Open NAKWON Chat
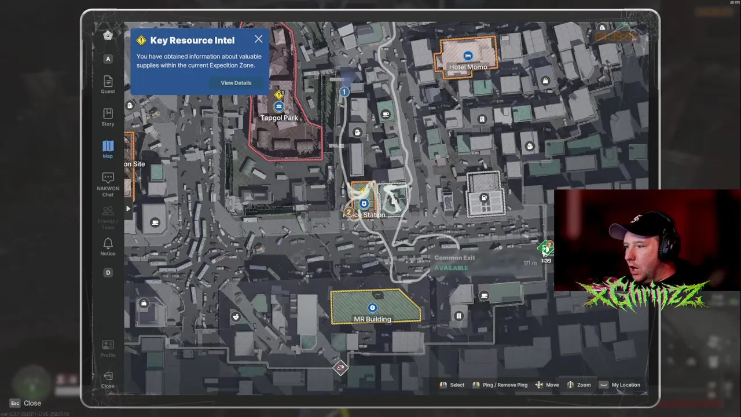The width and height of the screenshot is (741, 417). click(x=108, y=185)
